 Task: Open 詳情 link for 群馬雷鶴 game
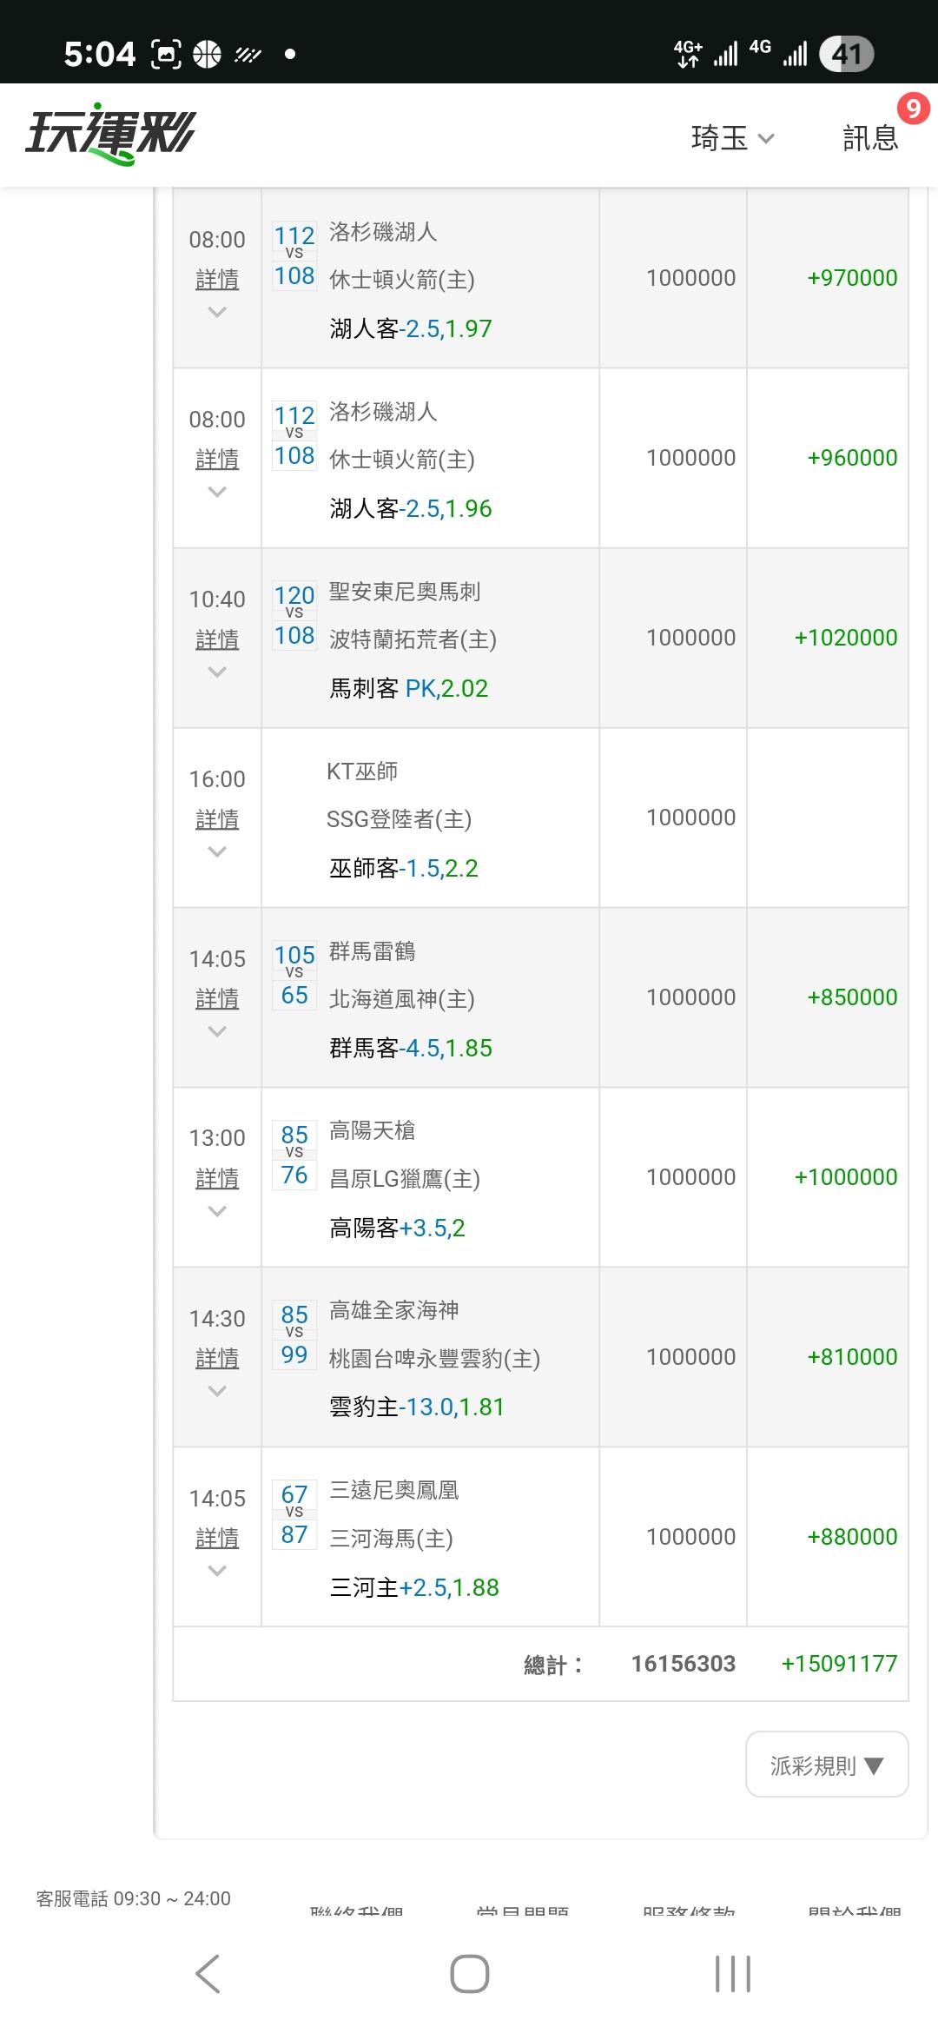tap(217, 998)
